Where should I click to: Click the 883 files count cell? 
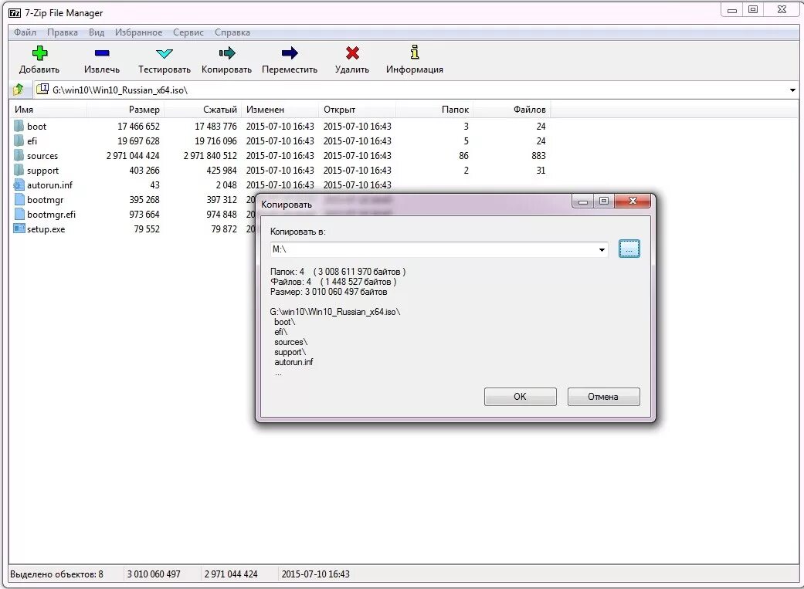tap(538, 156)
